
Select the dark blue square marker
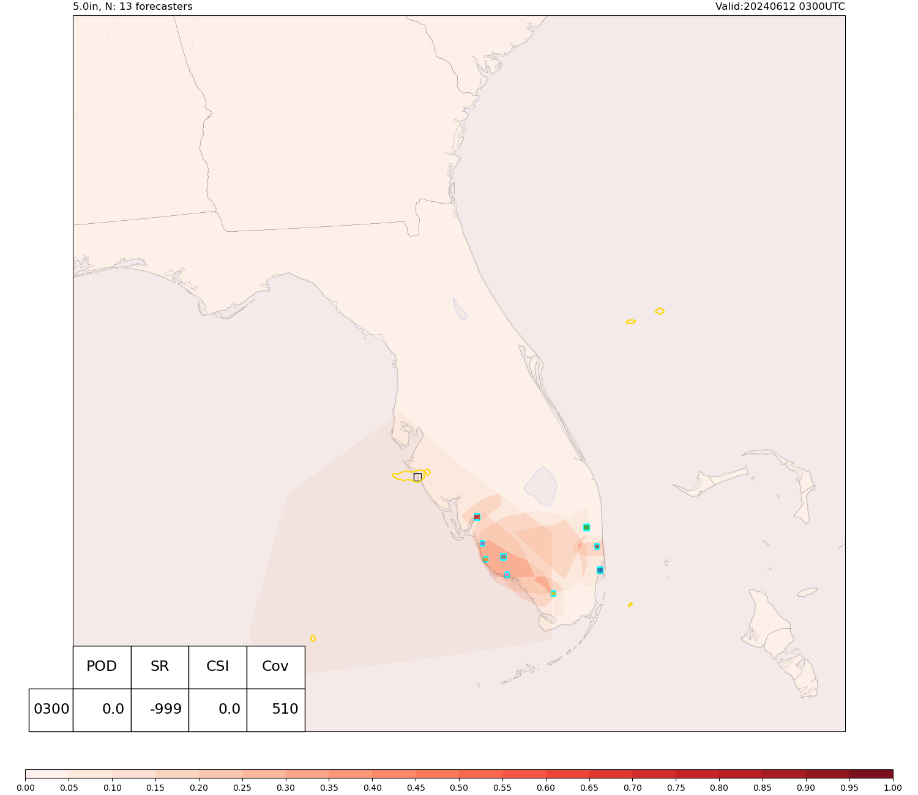coord(600,570)
